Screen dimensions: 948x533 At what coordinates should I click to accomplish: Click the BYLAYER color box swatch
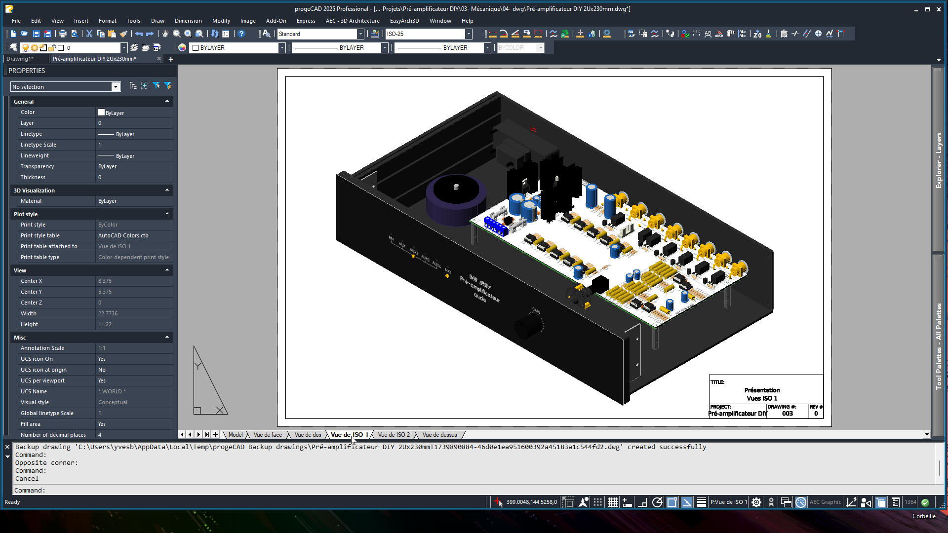coord(196,48)
